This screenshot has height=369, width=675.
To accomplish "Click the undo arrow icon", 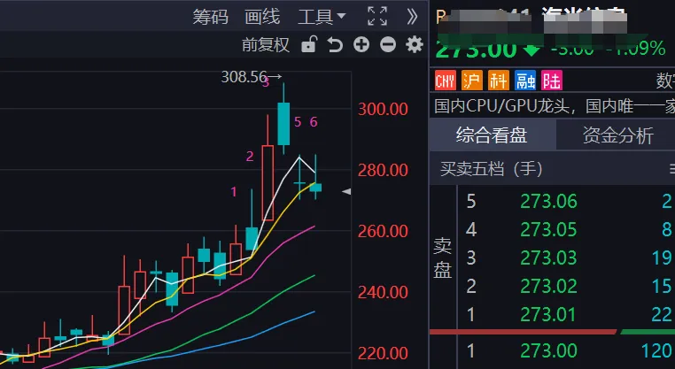I will click(335, 44).
